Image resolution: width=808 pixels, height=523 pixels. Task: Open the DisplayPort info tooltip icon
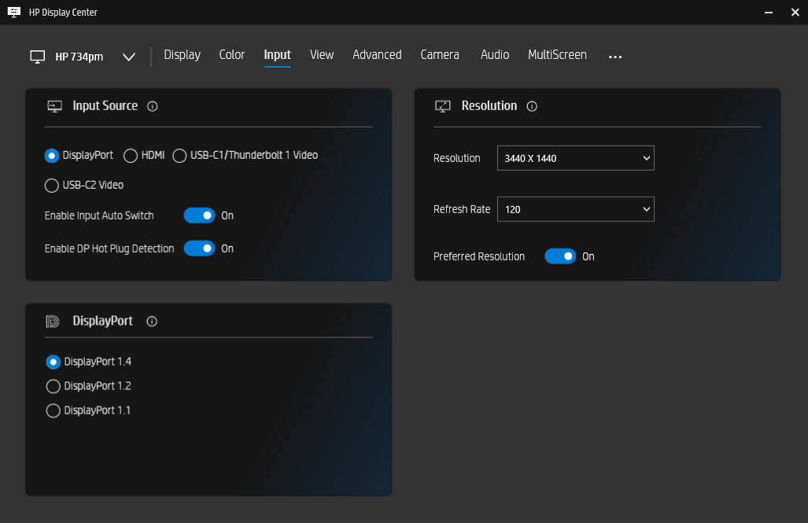pos(152,322)
